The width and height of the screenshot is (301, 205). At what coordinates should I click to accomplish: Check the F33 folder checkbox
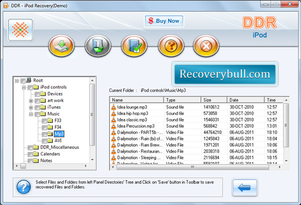coord(44,121)
